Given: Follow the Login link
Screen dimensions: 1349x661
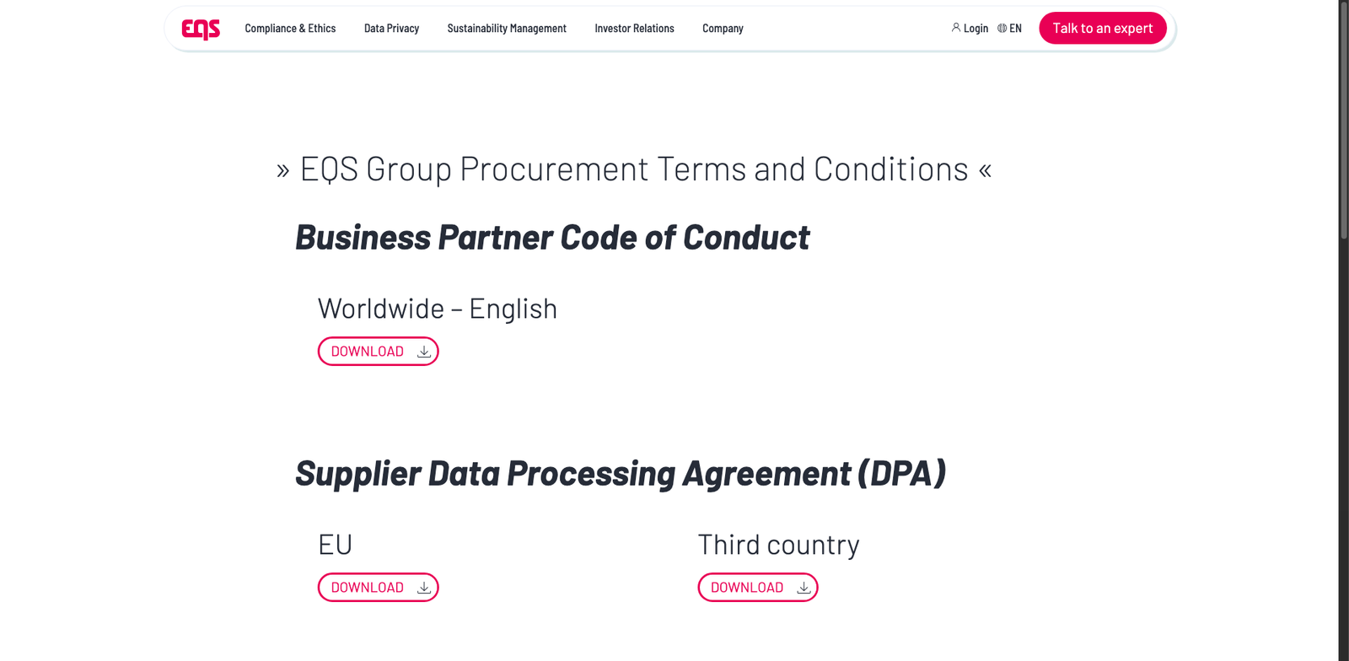Looking at the screenshot, I should pos(975,29).
